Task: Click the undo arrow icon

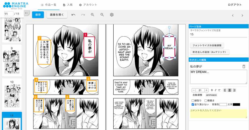Action: click(x=73, y=15)
